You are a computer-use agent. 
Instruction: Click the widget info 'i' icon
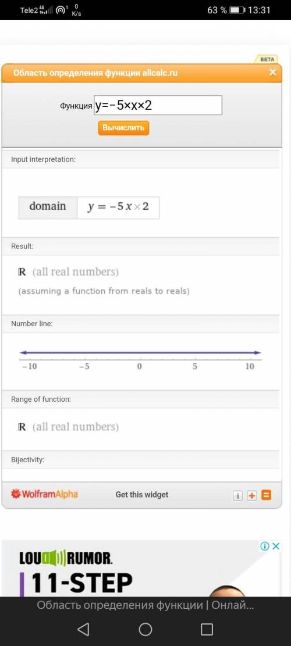click(x=238, y=495)
